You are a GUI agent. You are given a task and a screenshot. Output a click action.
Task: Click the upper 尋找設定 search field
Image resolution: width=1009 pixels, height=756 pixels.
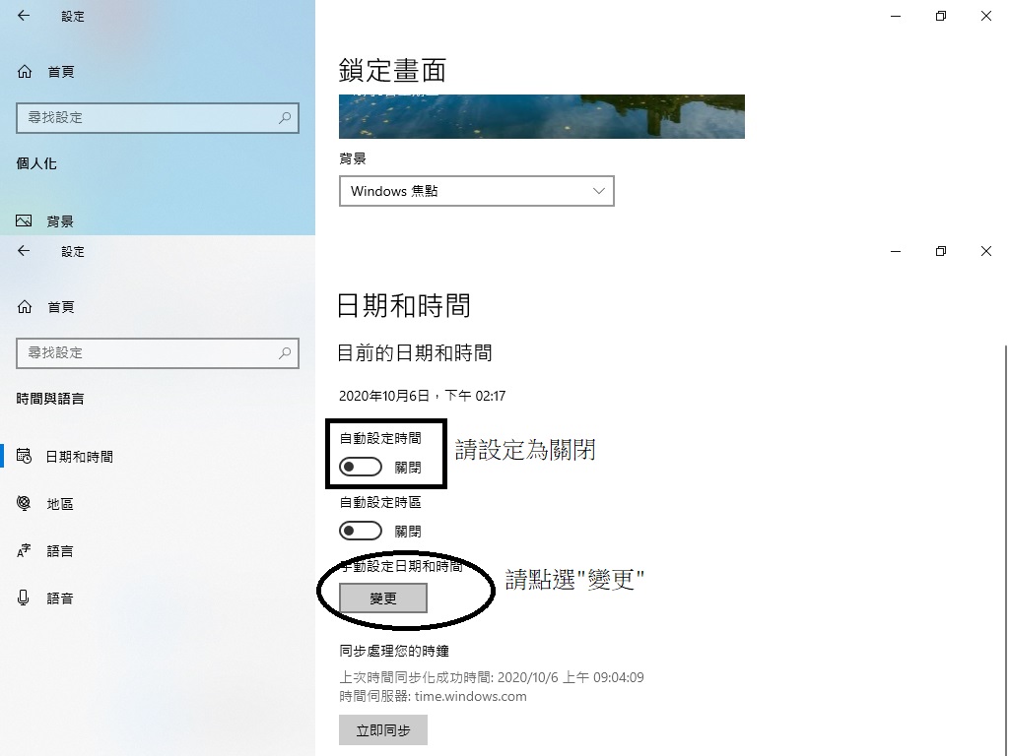(x=158, y=118)
